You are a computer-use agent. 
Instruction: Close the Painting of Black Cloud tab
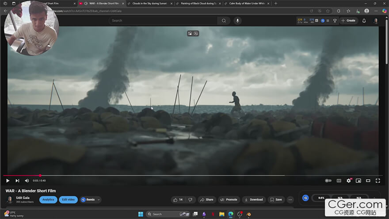click(220, 4)
